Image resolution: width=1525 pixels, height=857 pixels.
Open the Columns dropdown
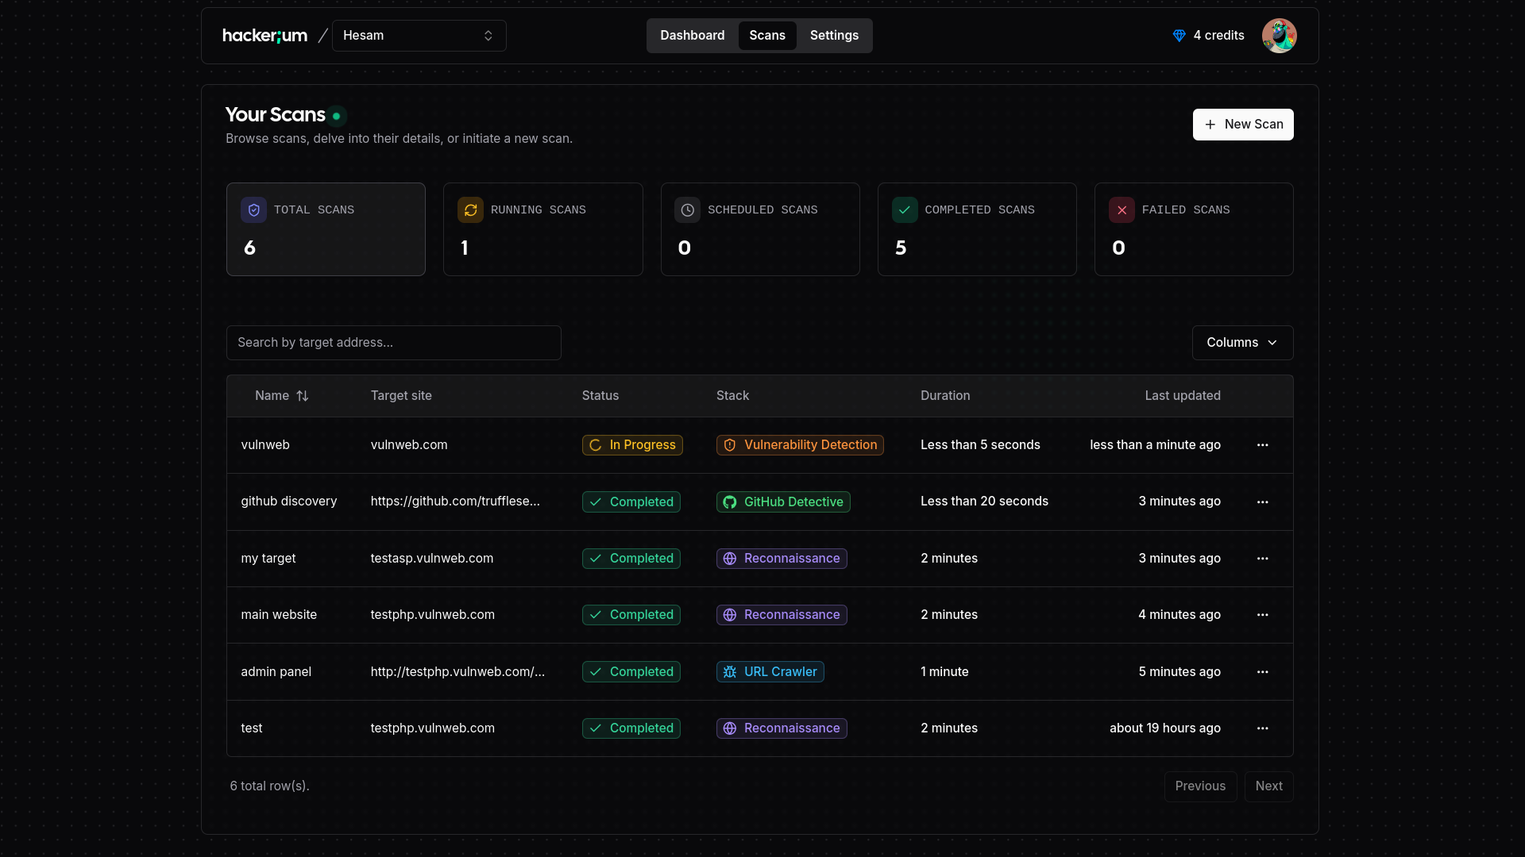point(1241,342)
